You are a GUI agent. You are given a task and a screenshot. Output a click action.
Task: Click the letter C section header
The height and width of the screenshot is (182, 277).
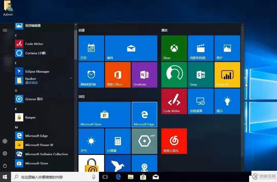click(16, 35)
